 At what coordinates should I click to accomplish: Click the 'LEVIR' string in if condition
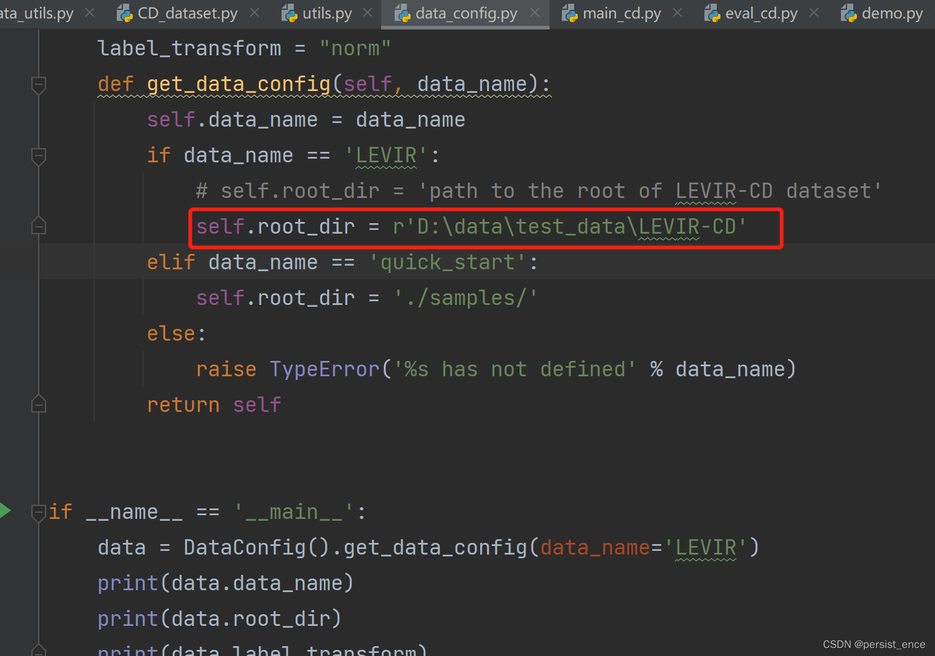point(386,156)
